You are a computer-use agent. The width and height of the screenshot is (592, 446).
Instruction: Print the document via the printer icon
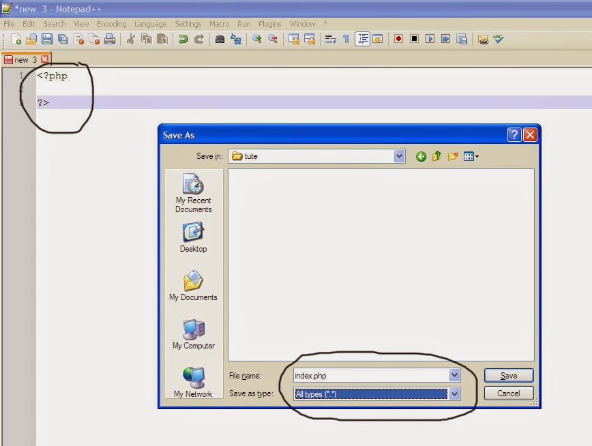(108, 39)
